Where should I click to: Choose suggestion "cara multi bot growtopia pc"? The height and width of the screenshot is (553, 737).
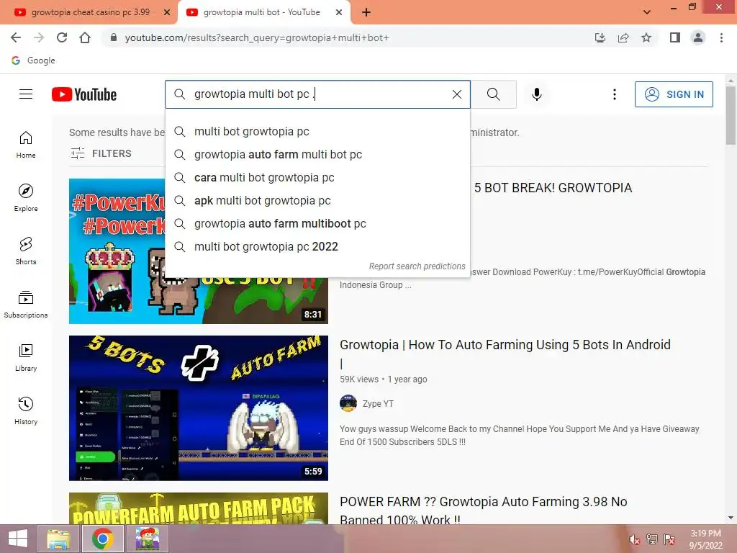317,178
